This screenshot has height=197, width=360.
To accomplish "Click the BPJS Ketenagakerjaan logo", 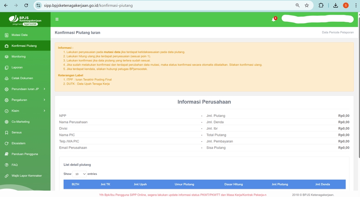I will tap(25, 20).
